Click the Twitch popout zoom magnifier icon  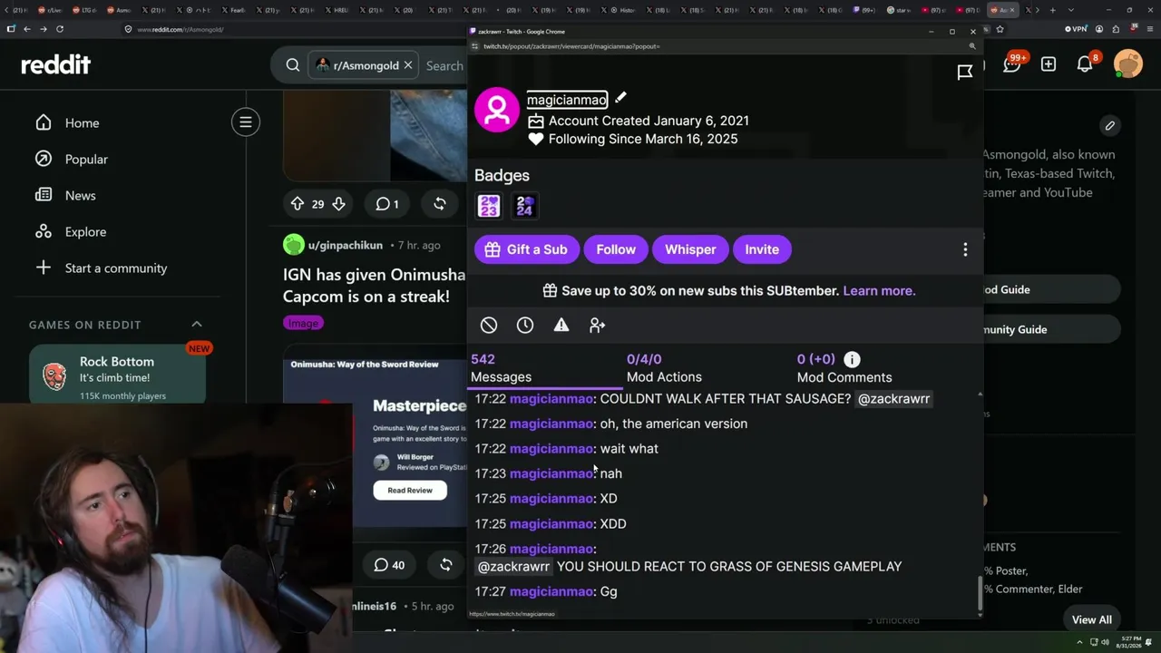coord(972,46)
